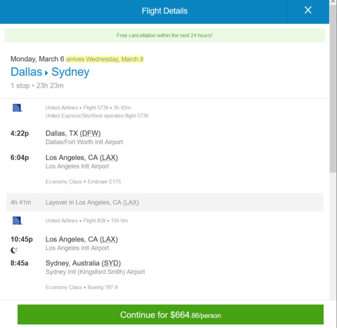Click the United Airlines logo for flight 5739
The image size is (337, 328).
[17, 108]
